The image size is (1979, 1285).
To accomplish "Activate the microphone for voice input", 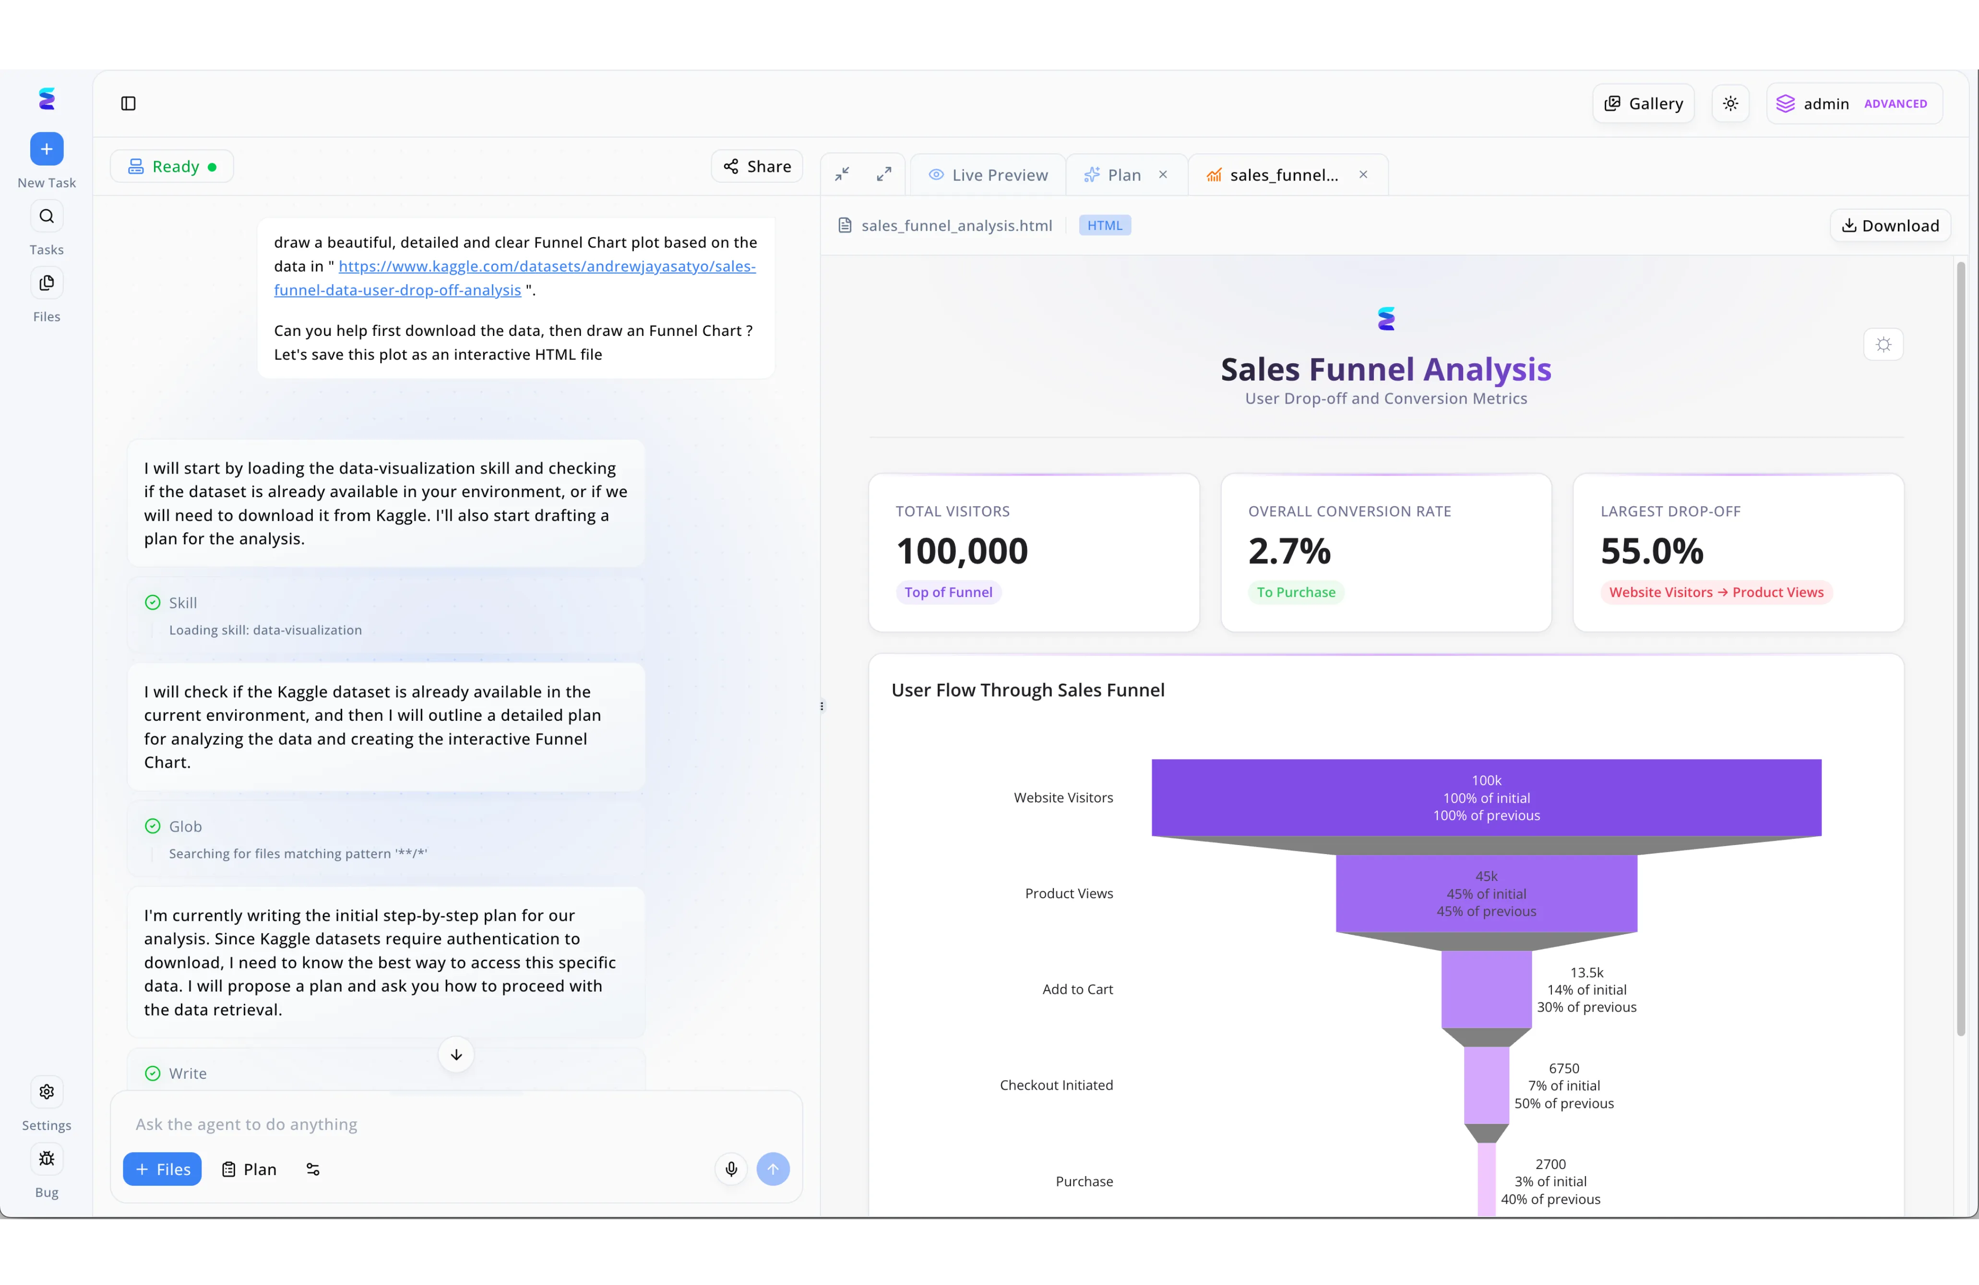I will [731, 1168].
